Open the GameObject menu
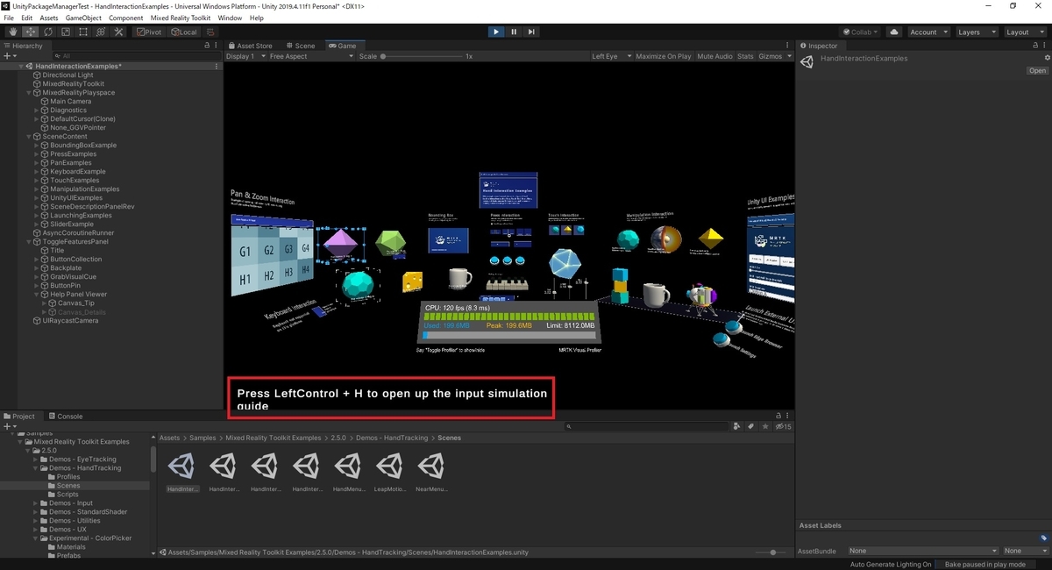Screen dimensions: 1052x570 coord(83,18)
